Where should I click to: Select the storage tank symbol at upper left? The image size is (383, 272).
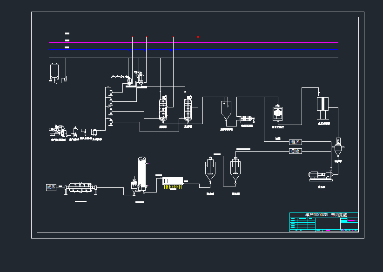click(54, 71)
